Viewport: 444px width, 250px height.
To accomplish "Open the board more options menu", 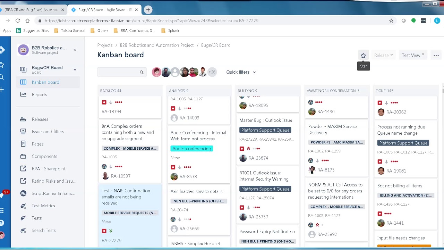I will (x=436, y=55).
